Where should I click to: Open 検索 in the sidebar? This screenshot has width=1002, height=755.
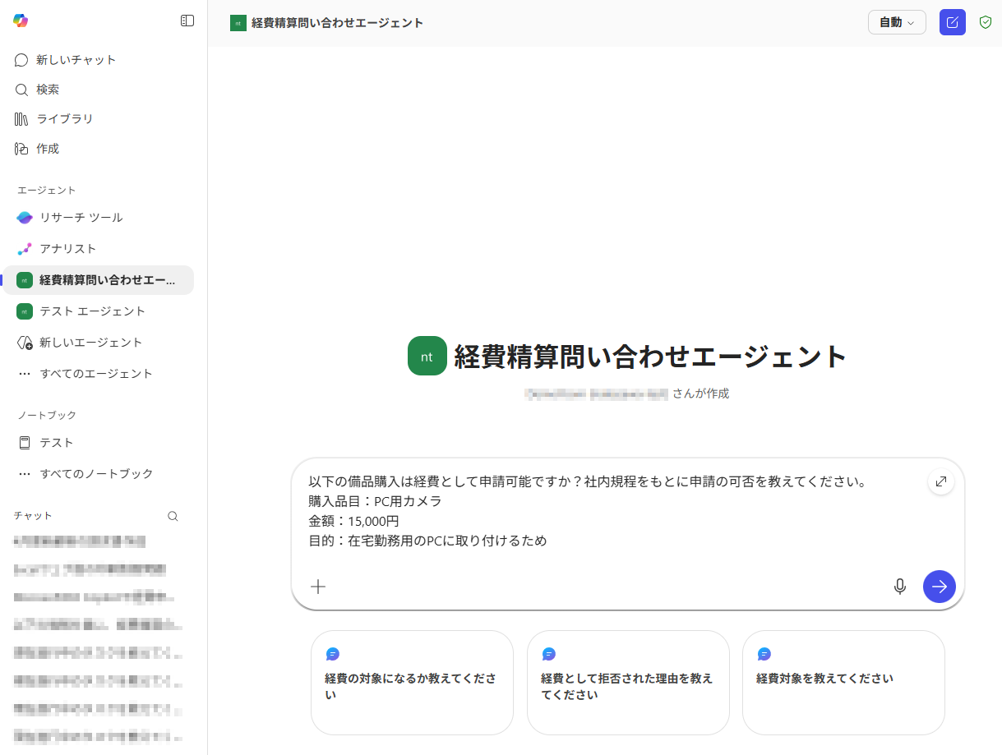[48, 90]
